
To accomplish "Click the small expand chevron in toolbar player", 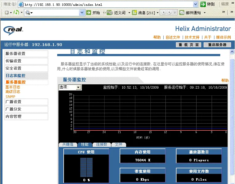I will (x=175, y=12).
